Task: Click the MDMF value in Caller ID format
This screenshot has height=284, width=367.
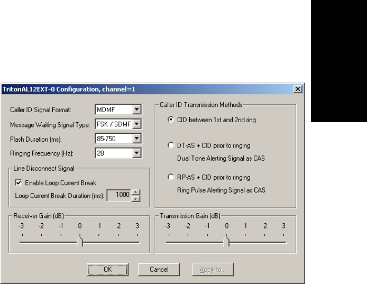Action: point(114,109)
